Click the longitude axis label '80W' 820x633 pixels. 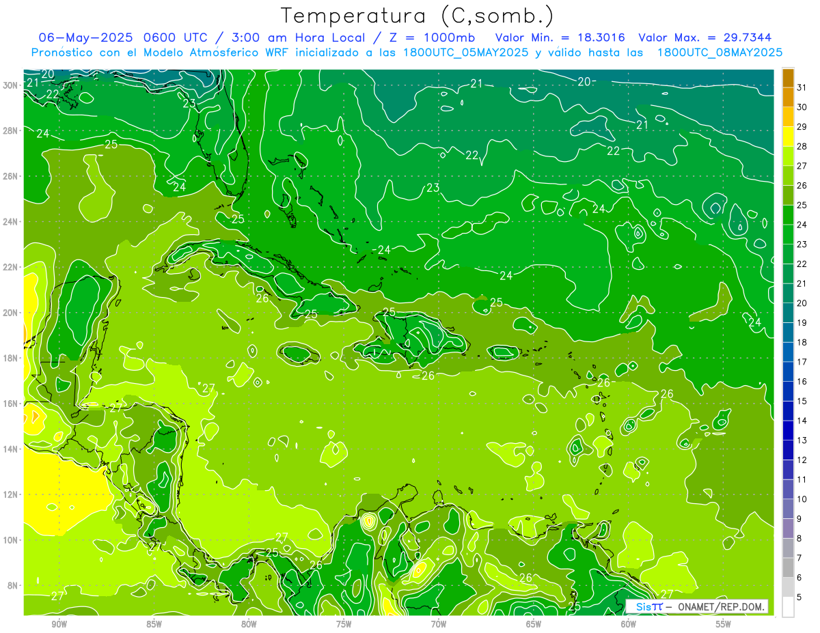249,624
